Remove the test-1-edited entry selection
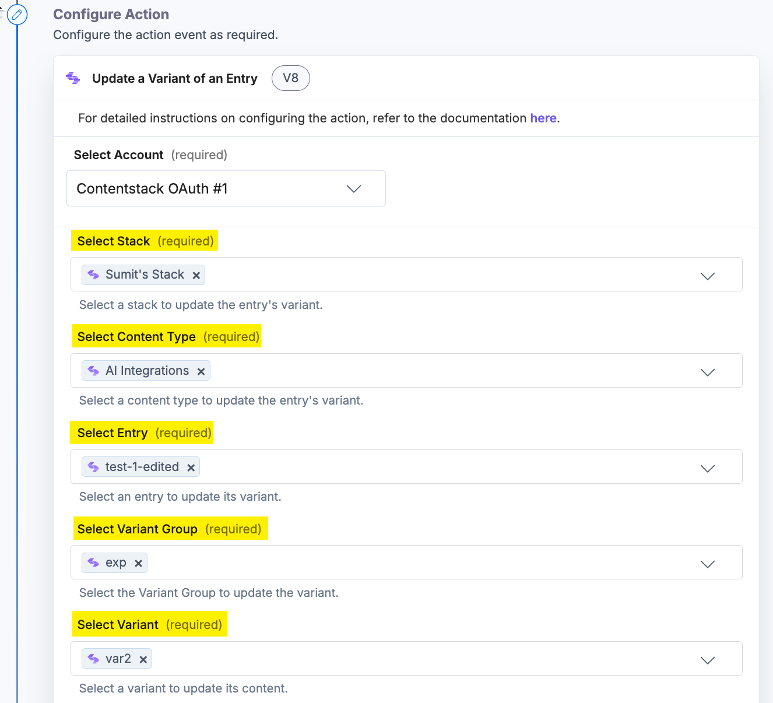 pos(191,468)
